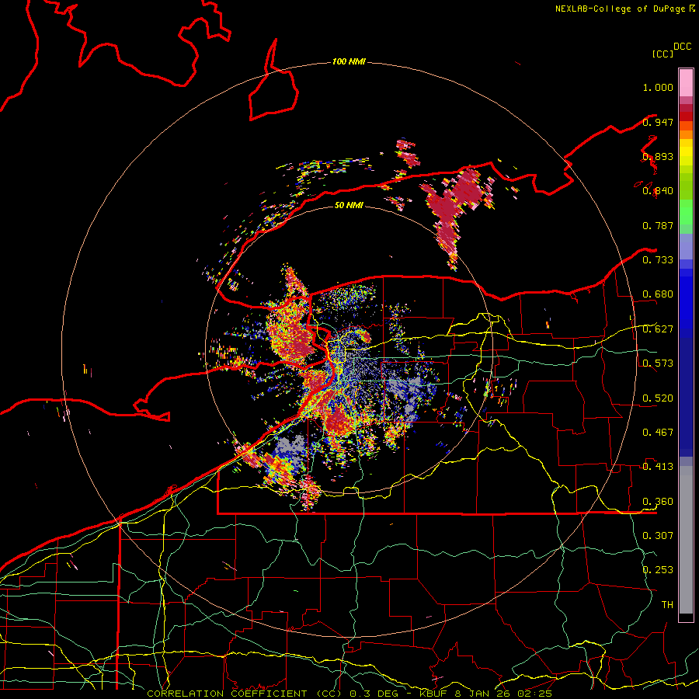Click the CORRELATION COEFFICIENT (CC) caption text

click(245, 694)
